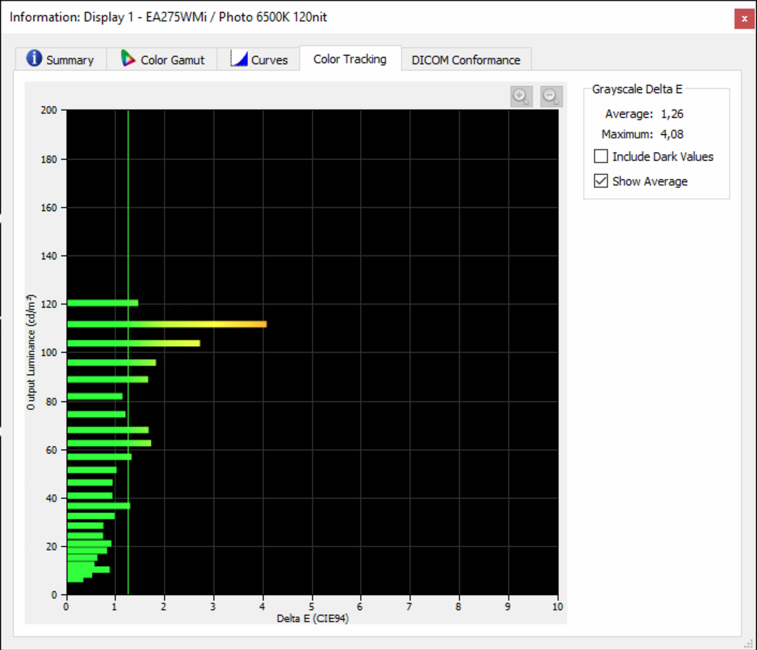Click the Average value 1,26
Viewport: 757px width, 650px height.
click(672, 114)
